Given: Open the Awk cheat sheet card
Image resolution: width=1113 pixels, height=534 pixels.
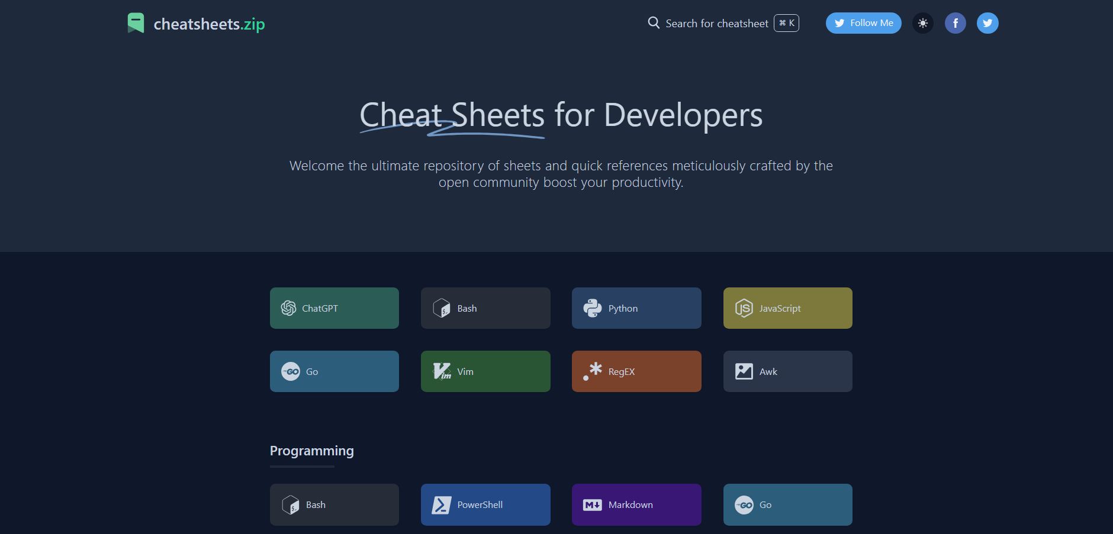Looking at the screenshot, I should pyautogui.click(x=788, y=371).
